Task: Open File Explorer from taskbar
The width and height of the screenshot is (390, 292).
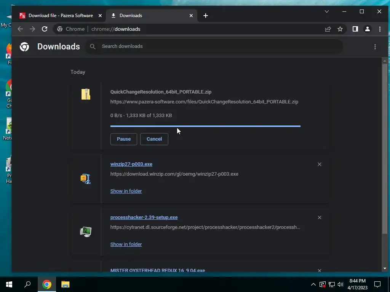Action: click(66, 284)
